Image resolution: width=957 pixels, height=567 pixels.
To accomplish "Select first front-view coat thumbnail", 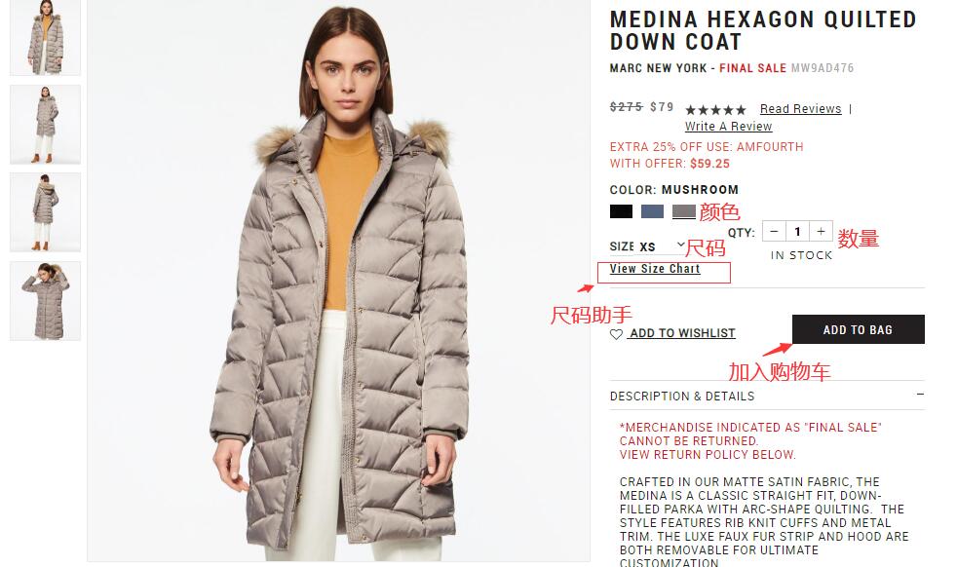I will click(45, 37).
